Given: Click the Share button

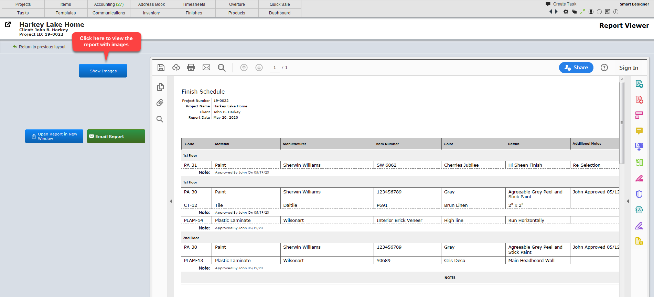Looking at the screenshot, I should [576, 68].
